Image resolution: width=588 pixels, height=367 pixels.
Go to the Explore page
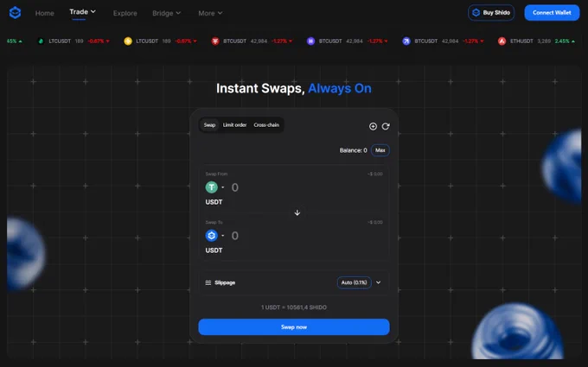point(125,13)
